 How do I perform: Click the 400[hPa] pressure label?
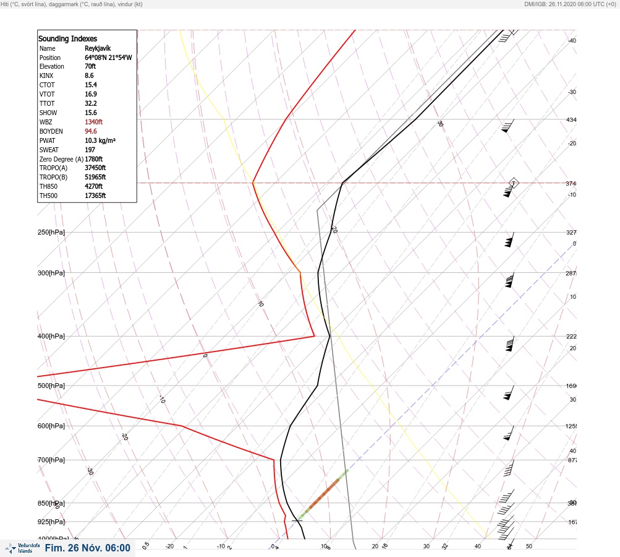[x=51, y=337]
